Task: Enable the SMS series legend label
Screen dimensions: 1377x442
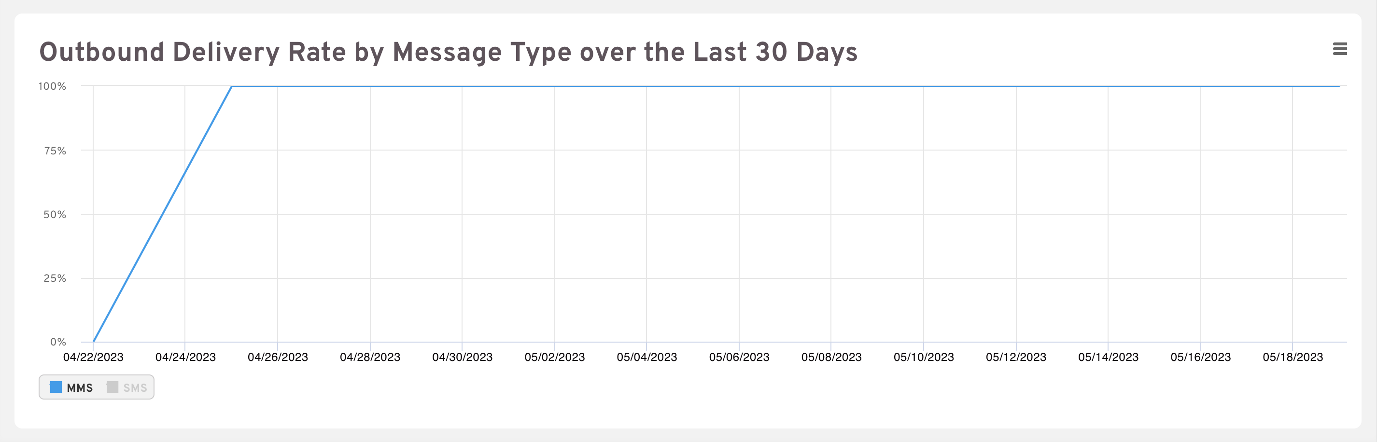Action: pyautogui.click(x=135, y=388)
